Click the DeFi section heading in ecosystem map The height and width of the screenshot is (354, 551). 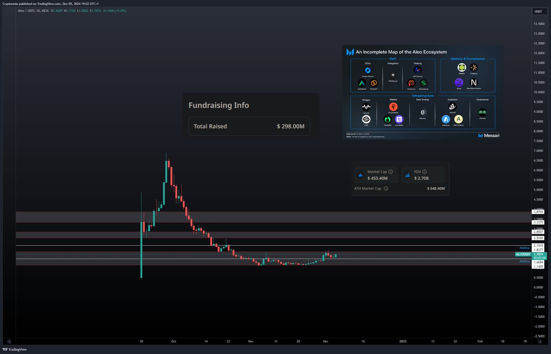(393, 59)
